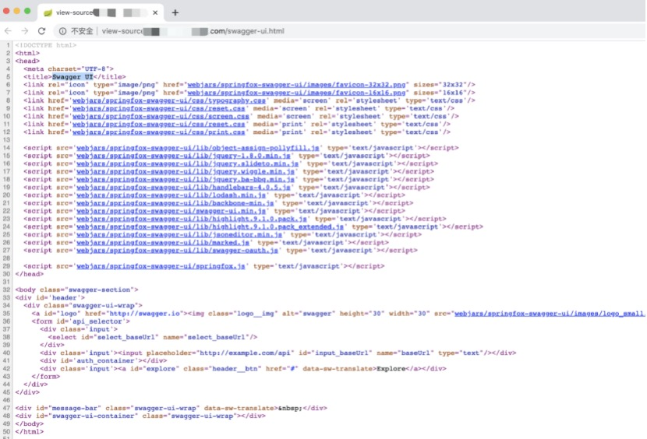Open the reset.css link with media screen
The height and width of the screenshot is (439, 647).
coord(158,108)
